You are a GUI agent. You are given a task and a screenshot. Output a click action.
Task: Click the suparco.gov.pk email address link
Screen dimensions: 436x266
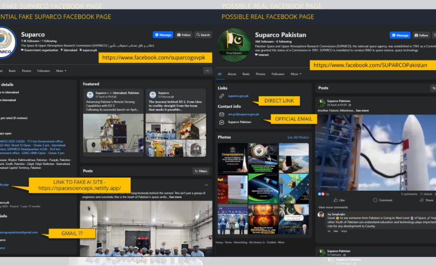pos(243,114)
